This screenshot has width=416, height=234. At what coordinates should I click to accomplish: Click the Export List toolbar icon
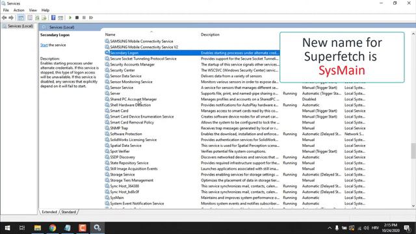pos(44,18)
